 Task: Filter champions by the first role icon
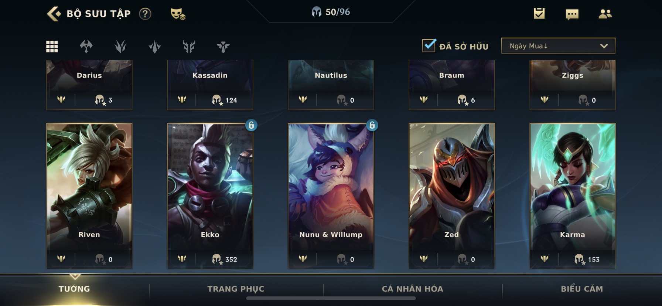[x=86, y=47]
